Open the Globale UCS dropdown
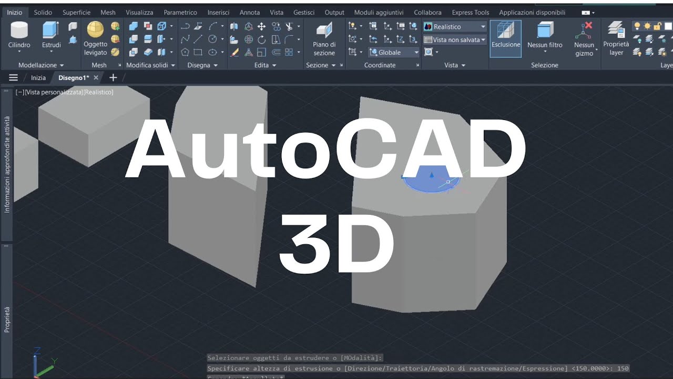Image resolution: width=673 pixels, height=379 pixels. (x=394, y=52)
